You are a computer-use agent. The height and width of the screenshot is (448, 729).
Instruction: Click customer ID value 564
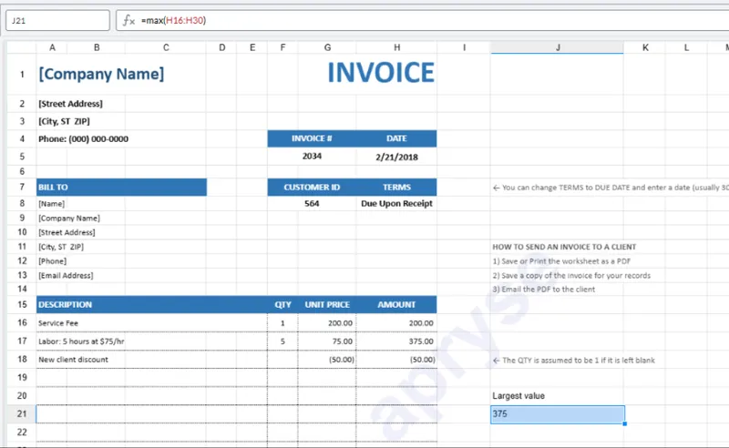click(x=312, y=204)
